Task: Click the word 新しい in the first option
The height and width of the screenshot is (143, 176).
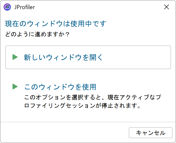Action: tap(35, 57)
